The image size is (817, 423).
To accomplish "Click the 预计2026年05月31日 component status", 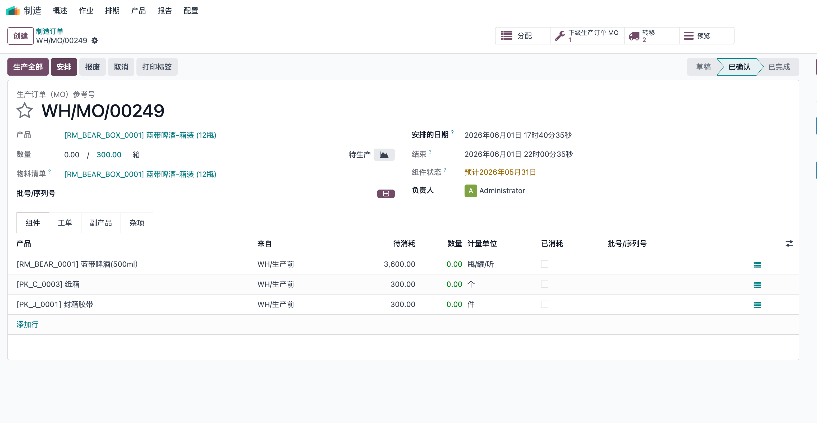I will coord(500,172).
